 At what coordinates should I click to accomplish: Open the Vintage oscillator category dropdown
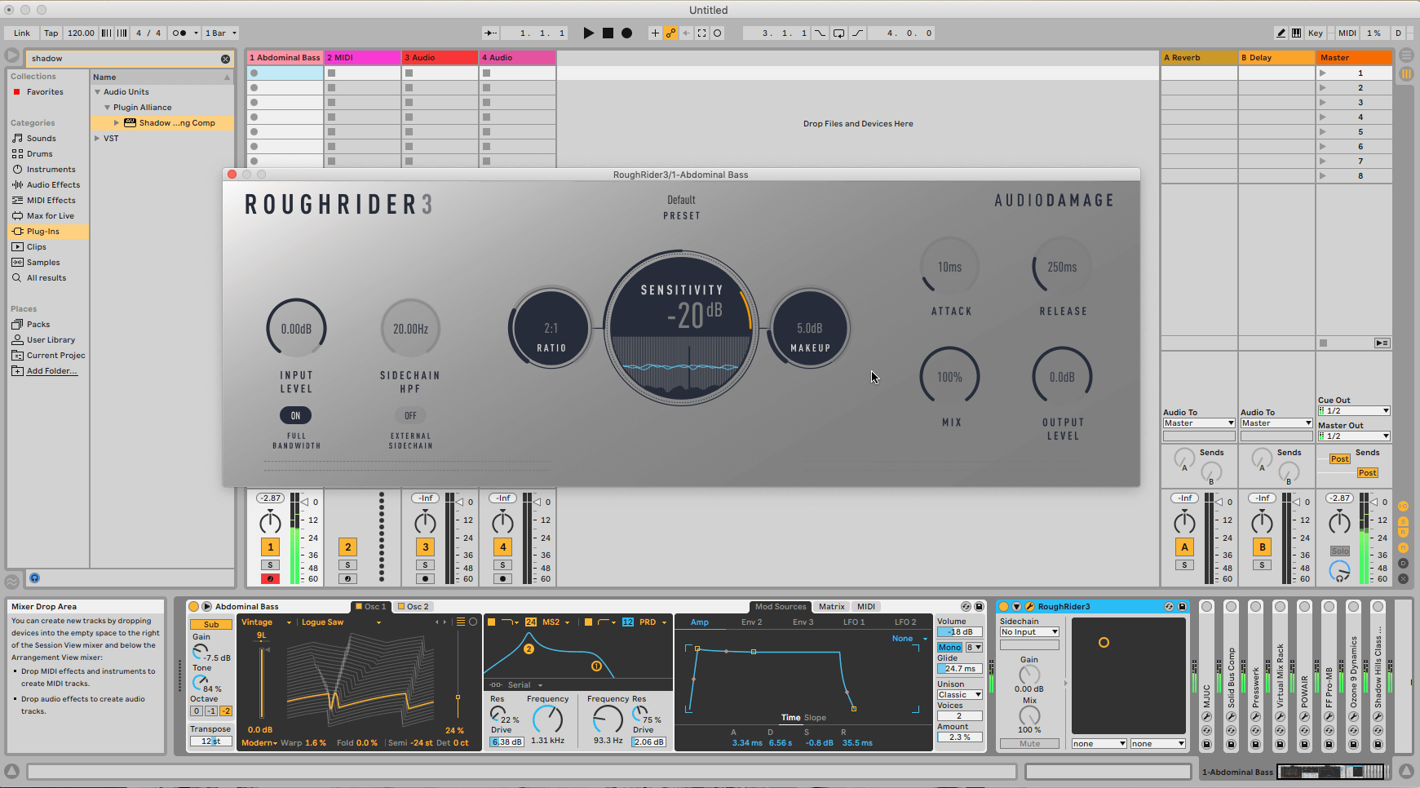[267, 622]
